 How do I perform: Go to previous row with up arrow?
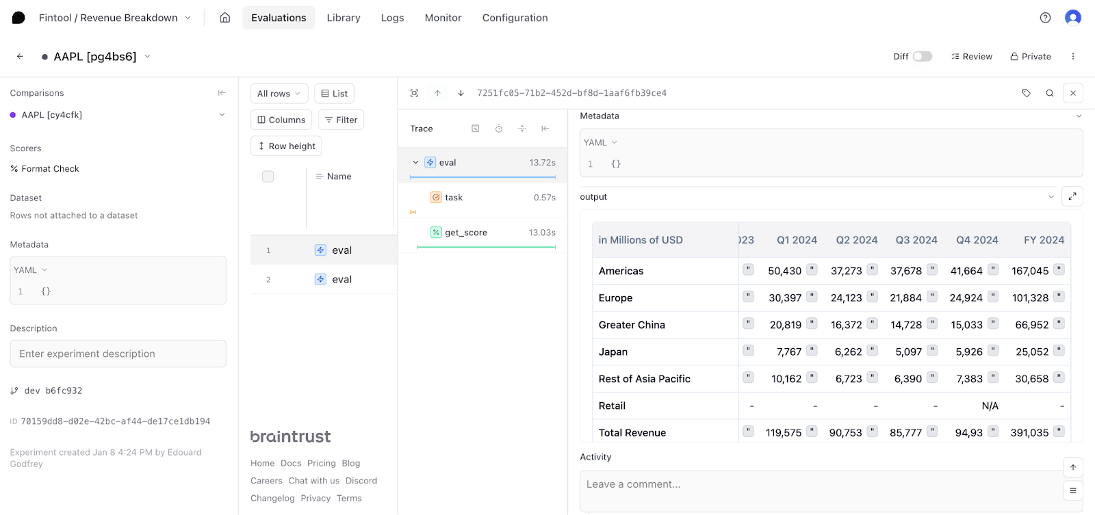click(437, 93)
